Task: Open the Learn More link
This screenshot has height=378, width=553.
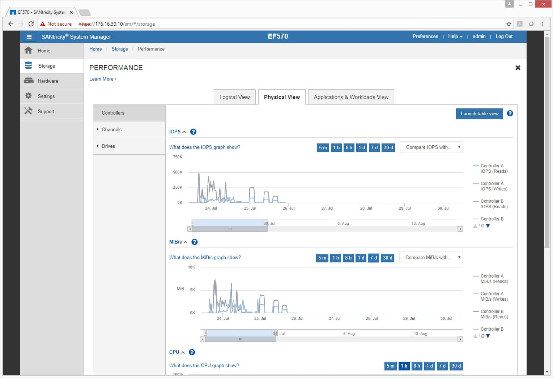Action: 103,79
